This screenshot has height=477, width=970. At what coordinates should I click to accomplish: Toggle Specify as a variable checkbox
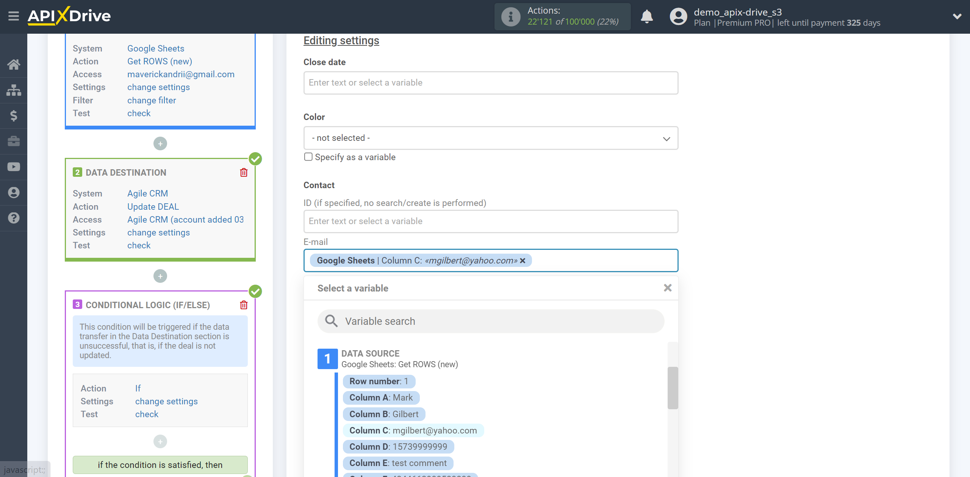(x=308, y=157)
